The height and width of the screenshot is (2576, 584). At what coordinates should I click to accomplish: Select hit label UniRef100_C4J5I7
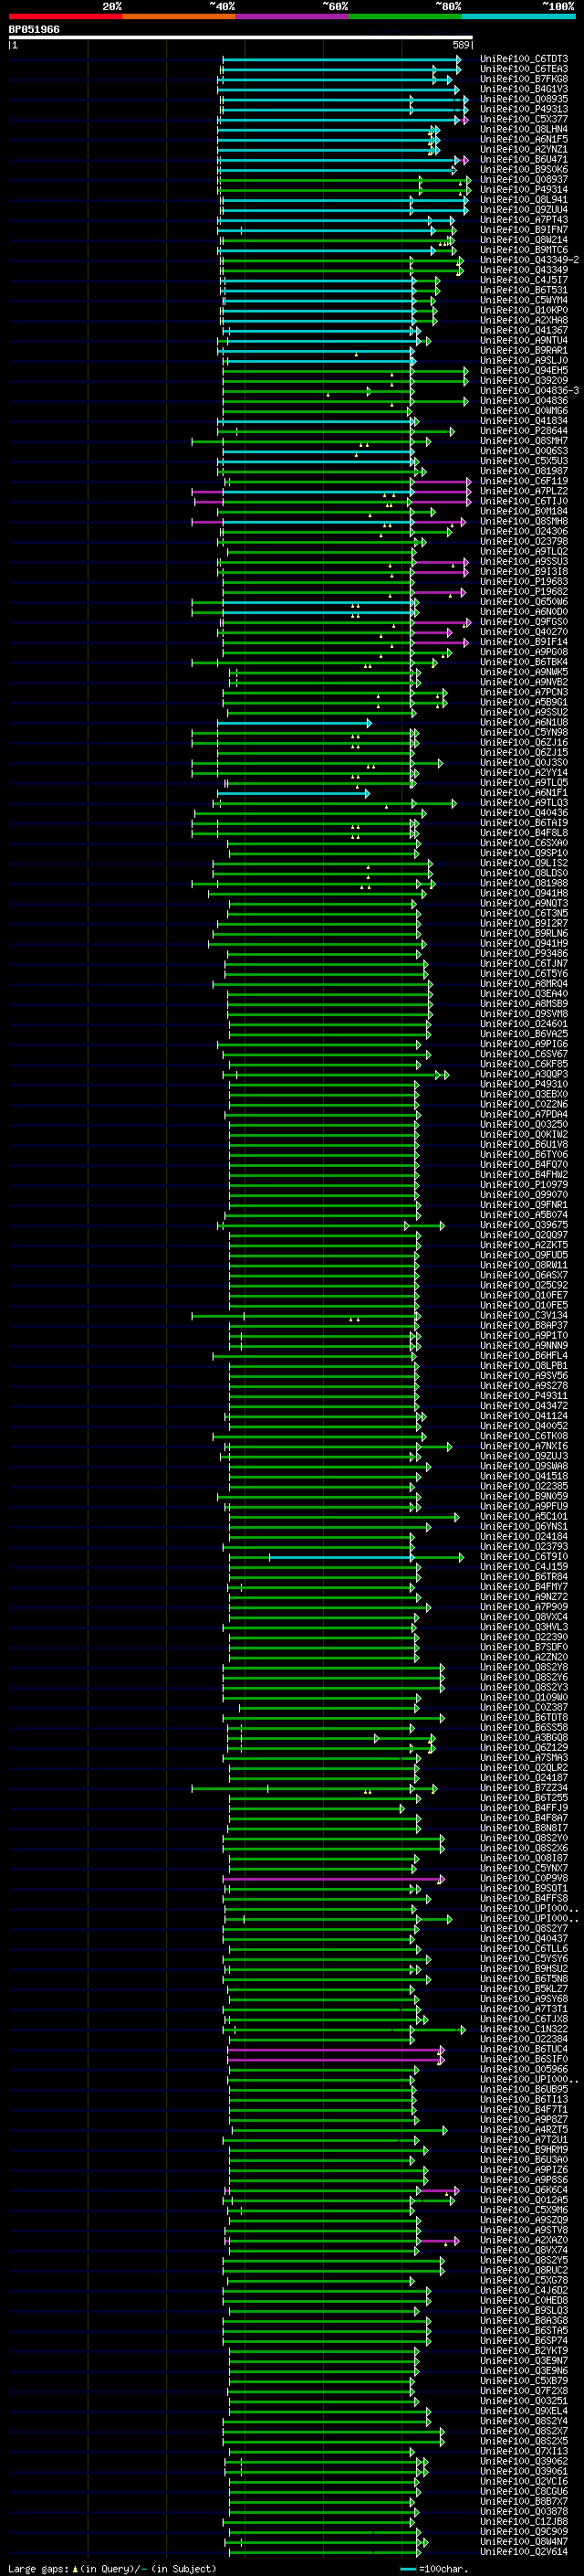click(524, 280)
